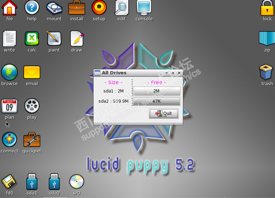Click the fd0 floppy drive icon
The width and height of the screenshot is (275, 198).
tap(9, 182)
